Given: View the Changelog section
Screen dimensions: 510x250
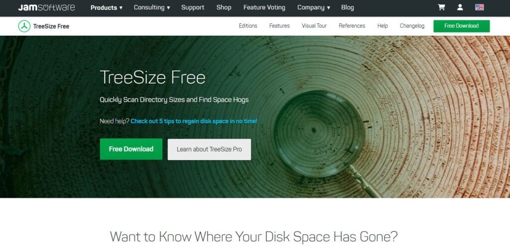Looking at the screenshot, I should [412, 26].
